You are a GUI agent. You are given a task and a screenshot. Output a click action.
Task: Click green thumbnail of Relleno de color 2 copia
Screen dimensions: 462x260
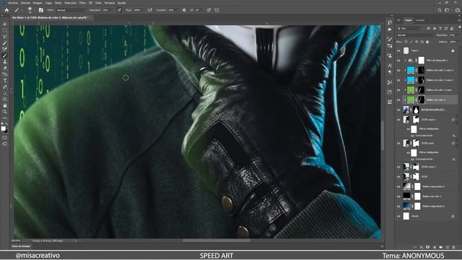click(x=411, y=90)
